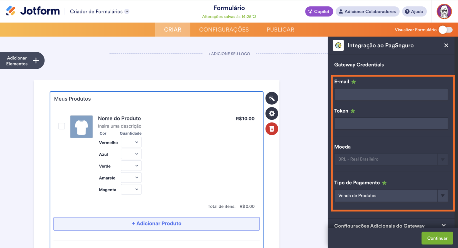This screenshot has width=458, height=248.
Task: Click the Jotform logo
Action: point(33,11)
